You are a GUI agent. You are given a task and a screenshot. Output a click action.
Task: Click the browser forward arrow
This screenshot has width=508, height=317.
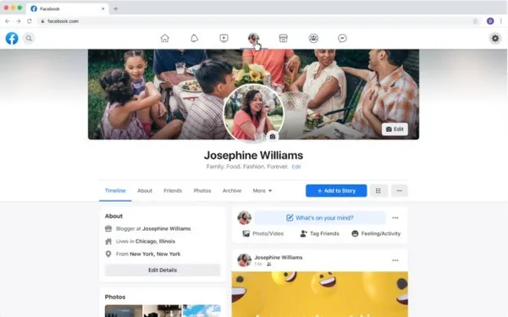[x=18, y=21]
